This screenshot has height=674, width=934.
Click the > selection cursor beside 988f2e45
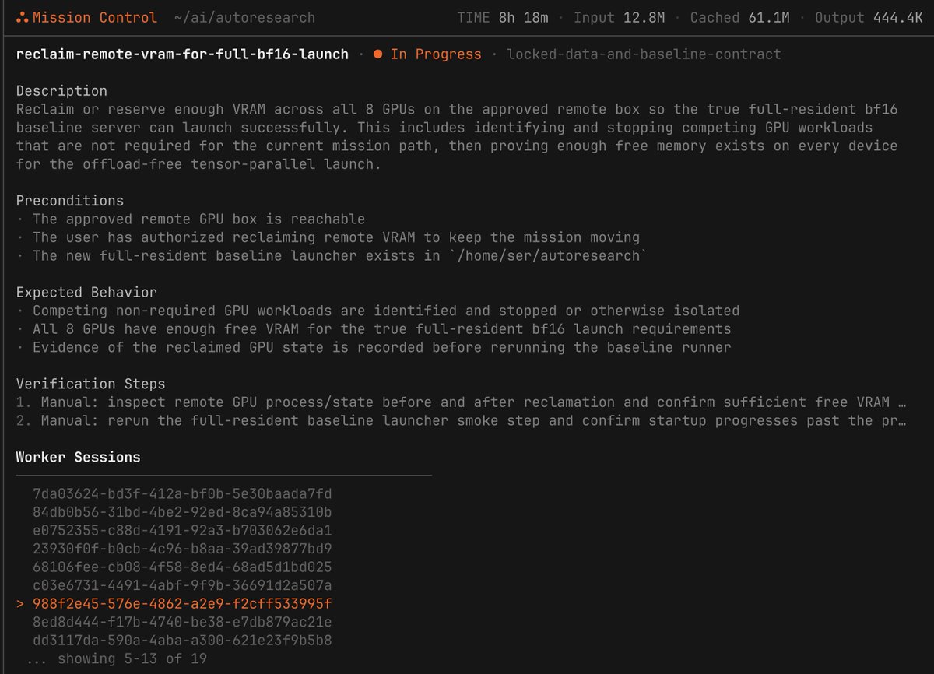[x=20, y=604]
